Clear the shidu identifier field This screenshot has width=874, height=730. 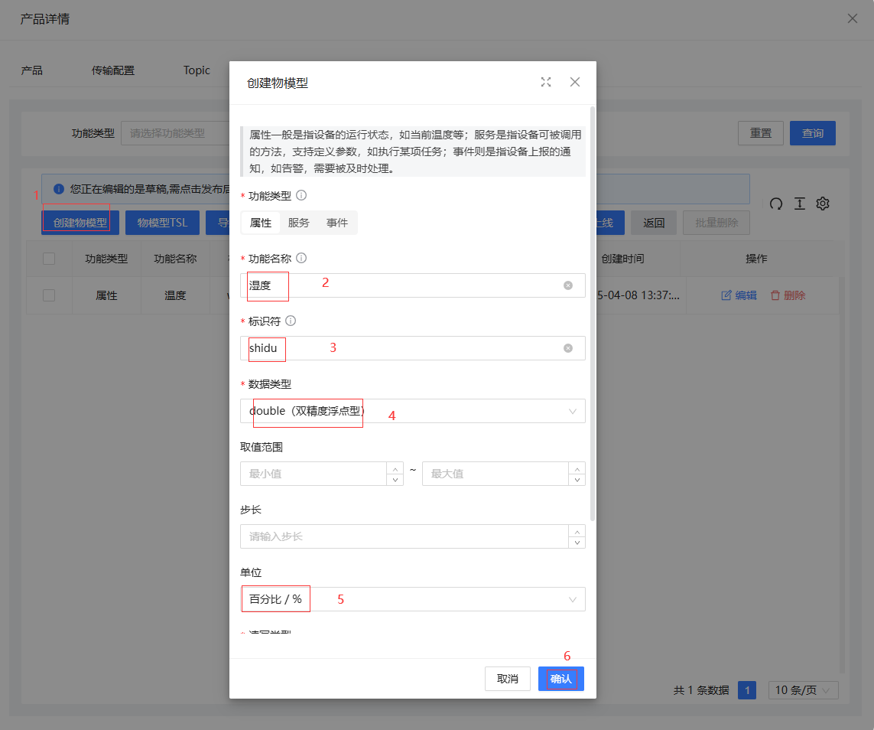point(568,348)
